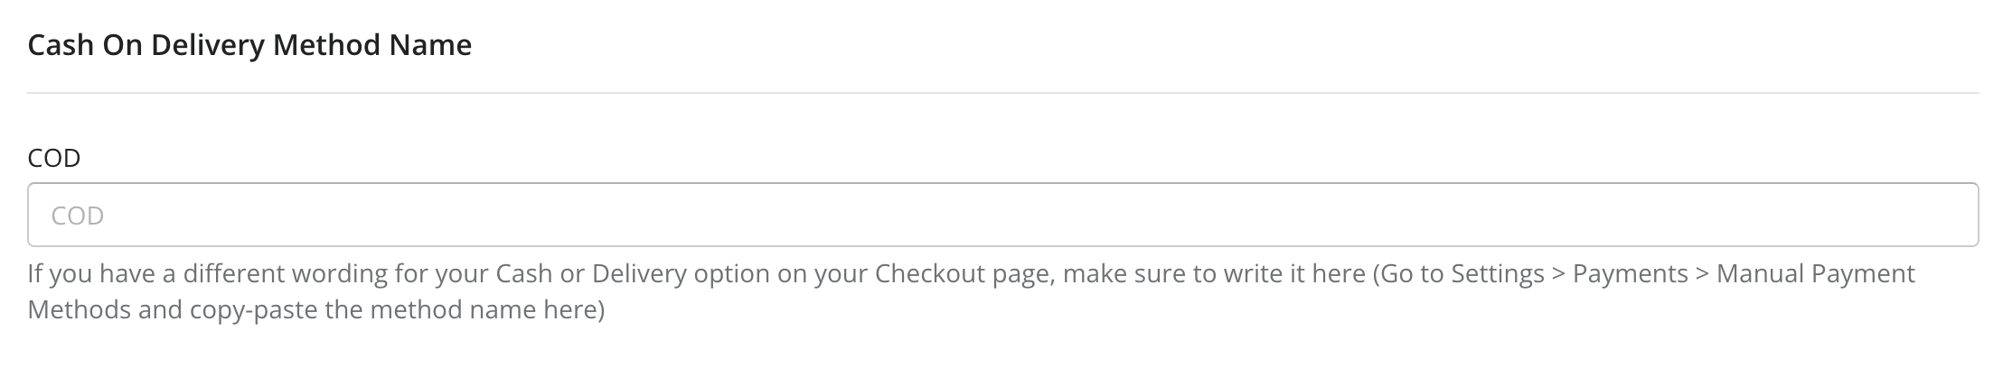Select the Cash On Delivery Method Name heading
2003x377 pixels.
pos(249,45)
